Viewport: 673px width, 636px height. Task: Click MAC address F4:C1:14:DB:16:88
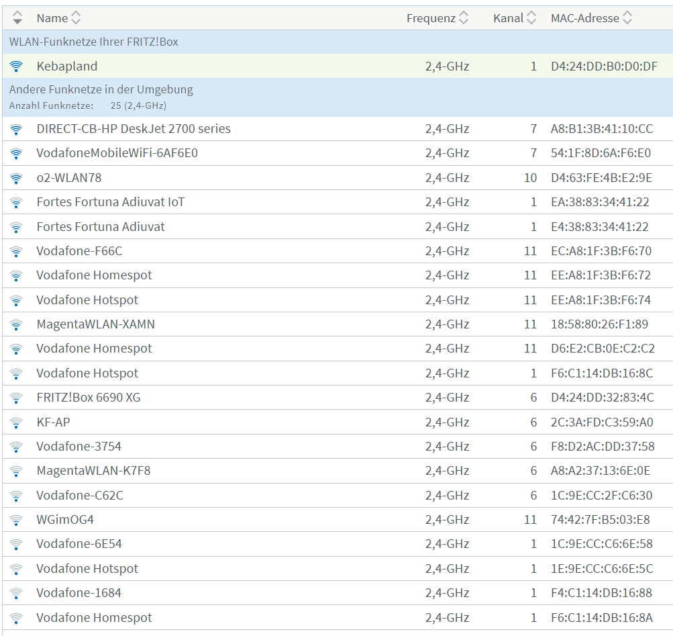(x=601, y=593)
